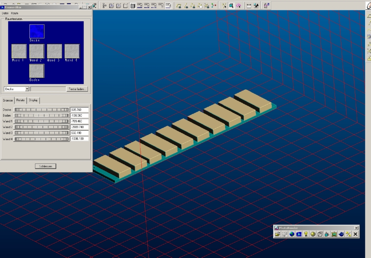Viewport: 371px width, 258px height.
Task: Click the blue teapot icon in PhotoRender
Action: (x=341, y=234)
